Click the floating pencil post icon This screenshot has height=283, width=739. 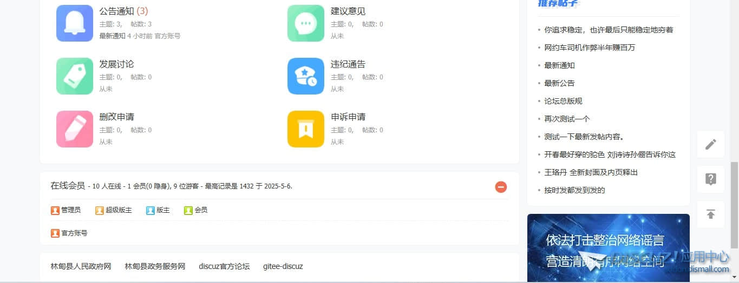click(x=711, y=144)
